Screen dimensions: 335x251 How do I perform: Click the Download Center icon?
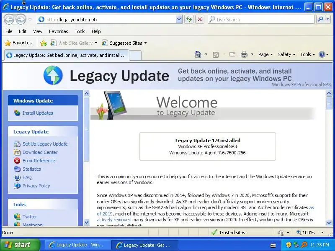tap(17, 152)
